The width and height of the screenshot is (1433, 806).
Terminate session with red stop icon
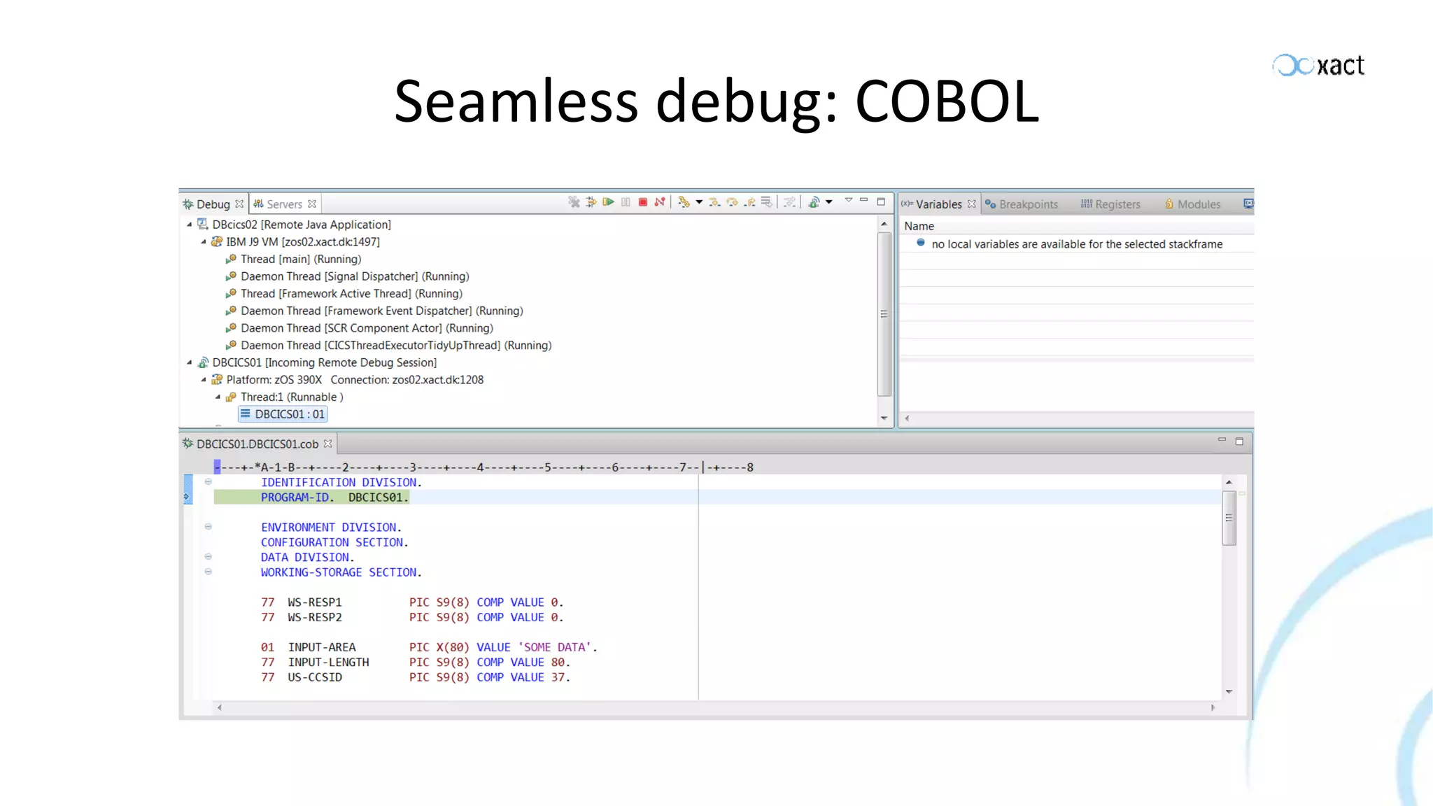pyautogui.click(x=642, y=202)
